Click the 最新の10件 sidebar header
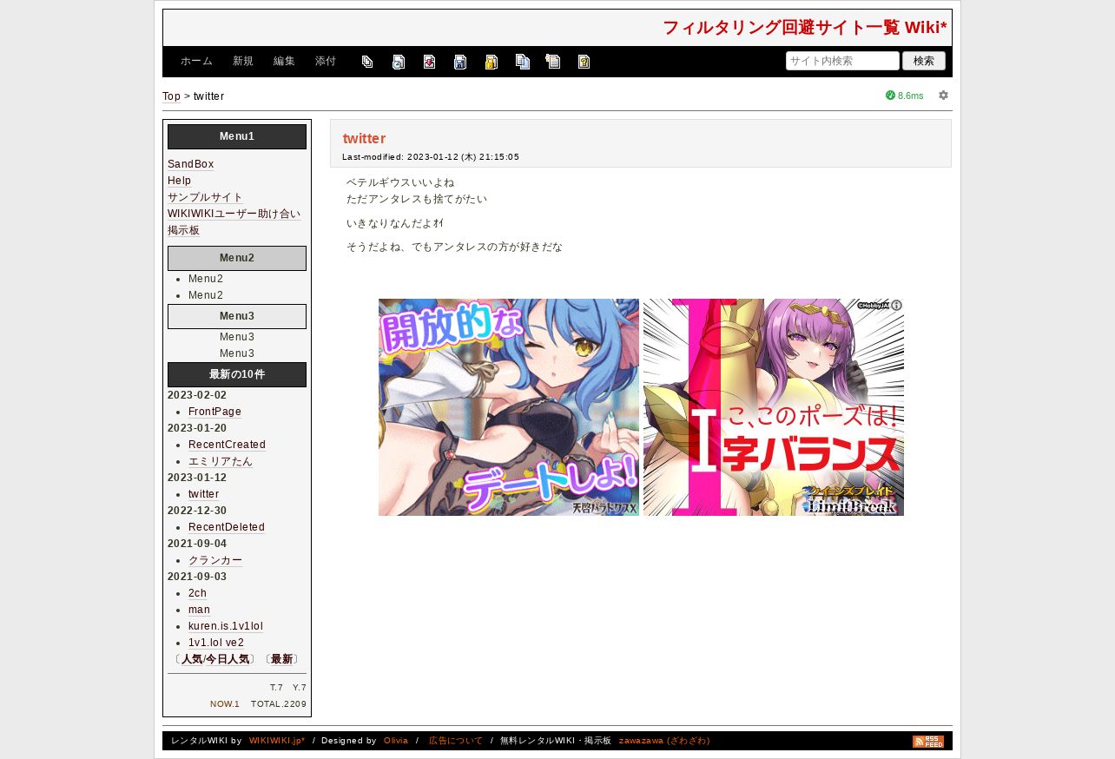This screenshot has width=1115, height=759. point(237,374)
